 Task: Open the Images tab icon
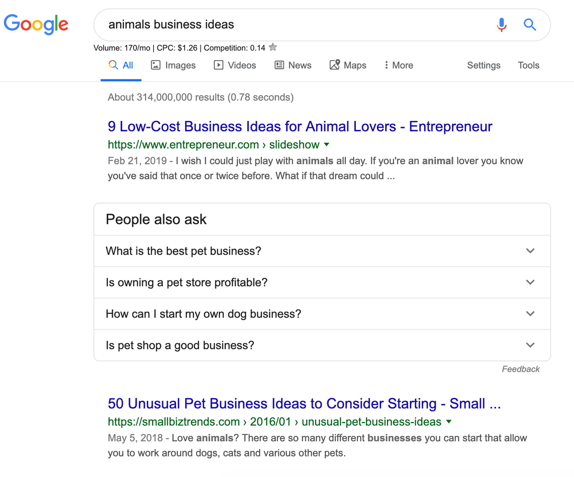pos(155,65)
